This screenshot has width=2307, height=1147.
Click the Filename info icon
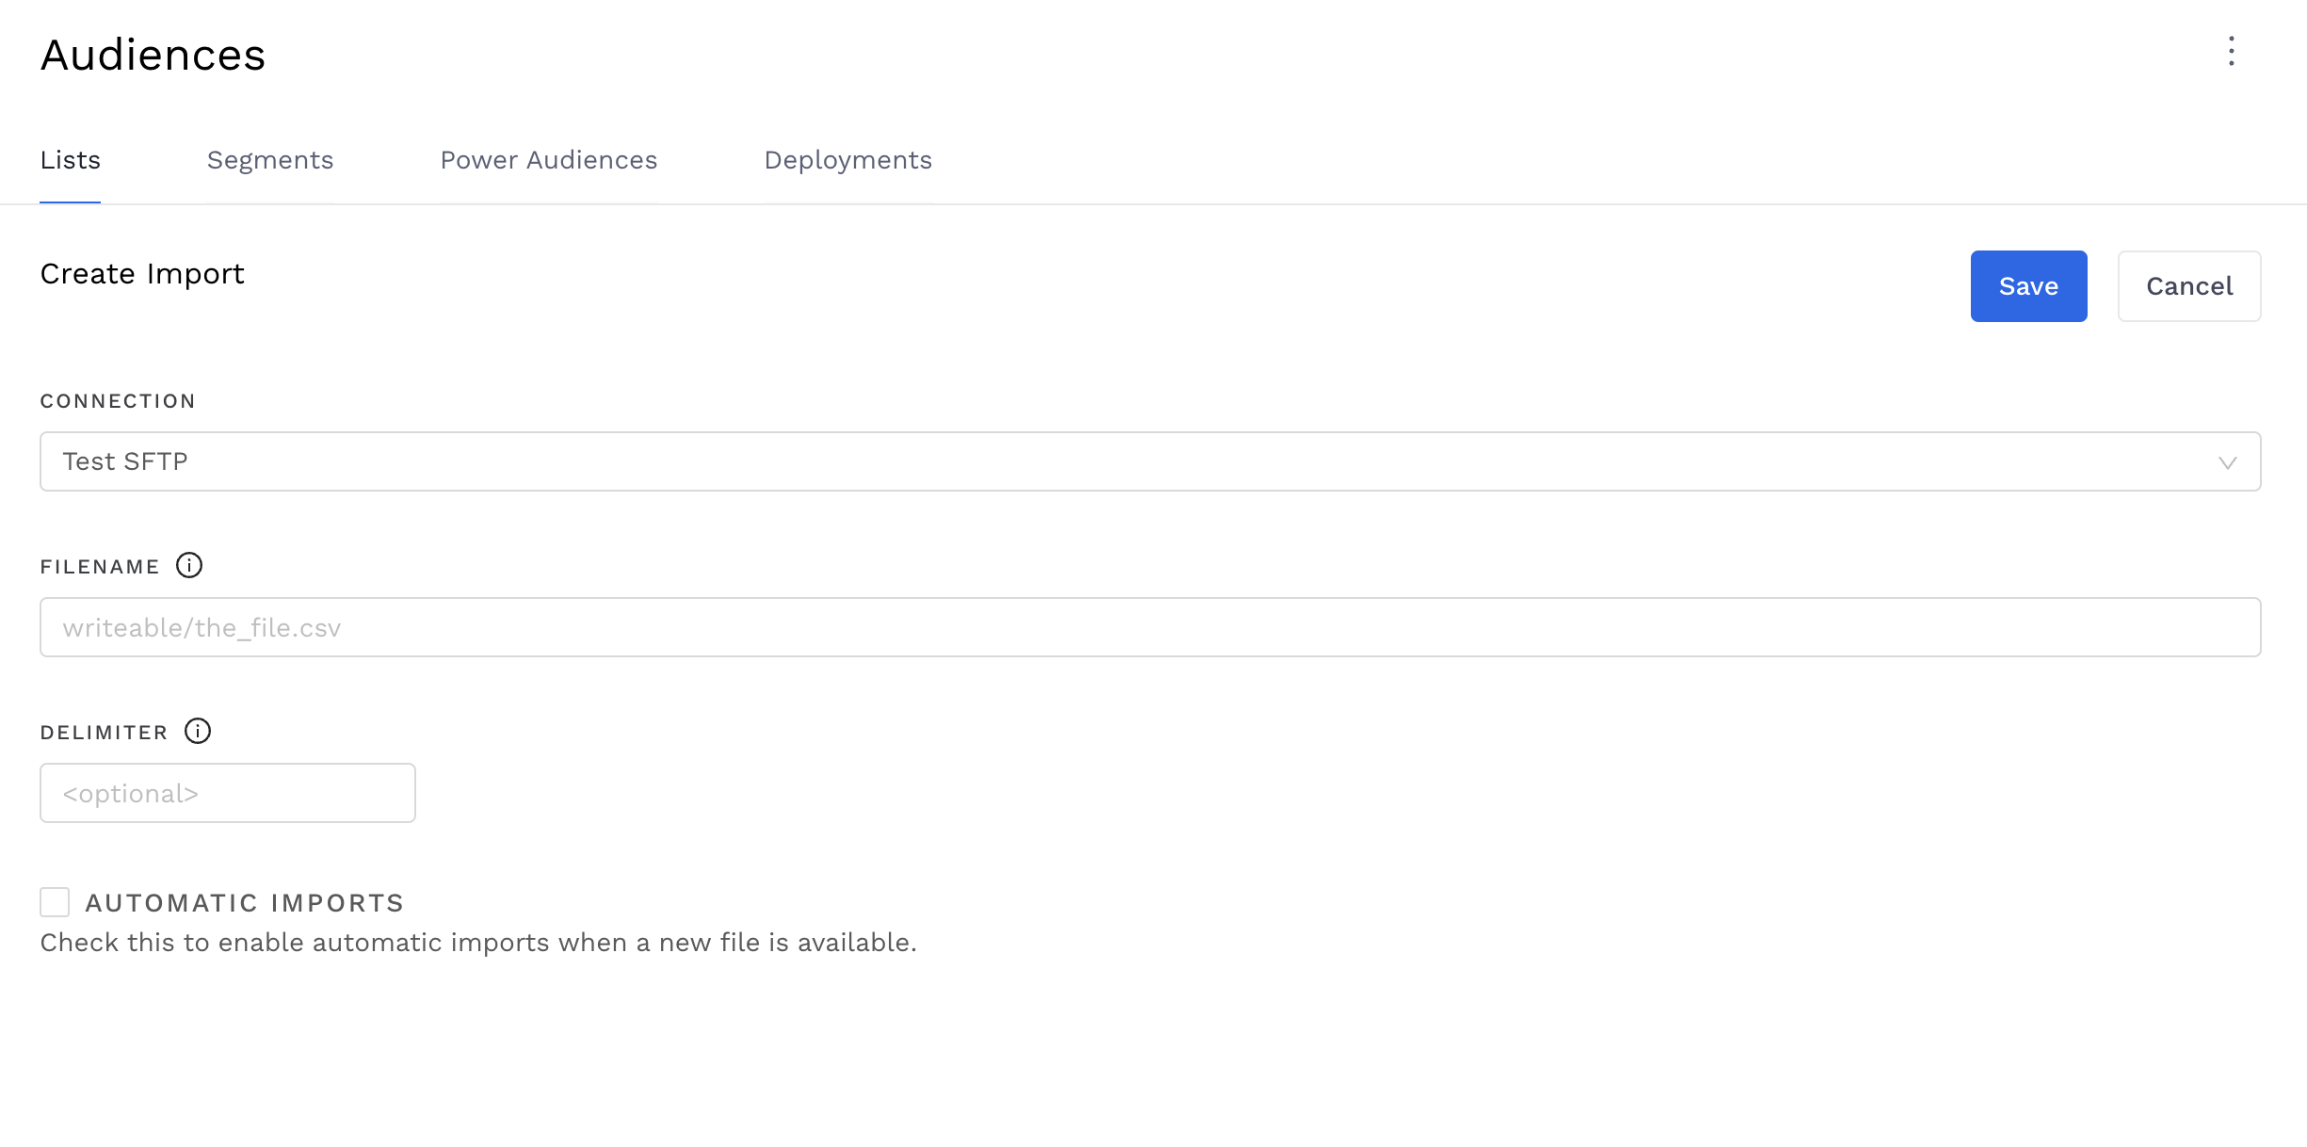[189, 565]
